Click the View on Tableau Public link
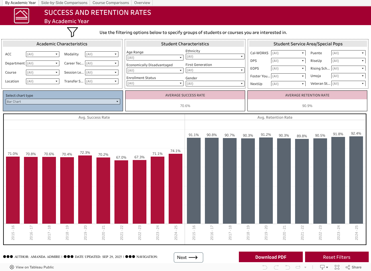Screen dimensions: 371x271 point(31,267)
